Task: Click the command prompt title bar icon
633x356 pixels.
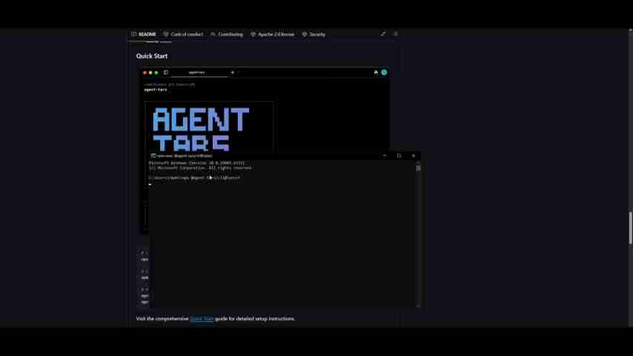Action: point(153,156)
